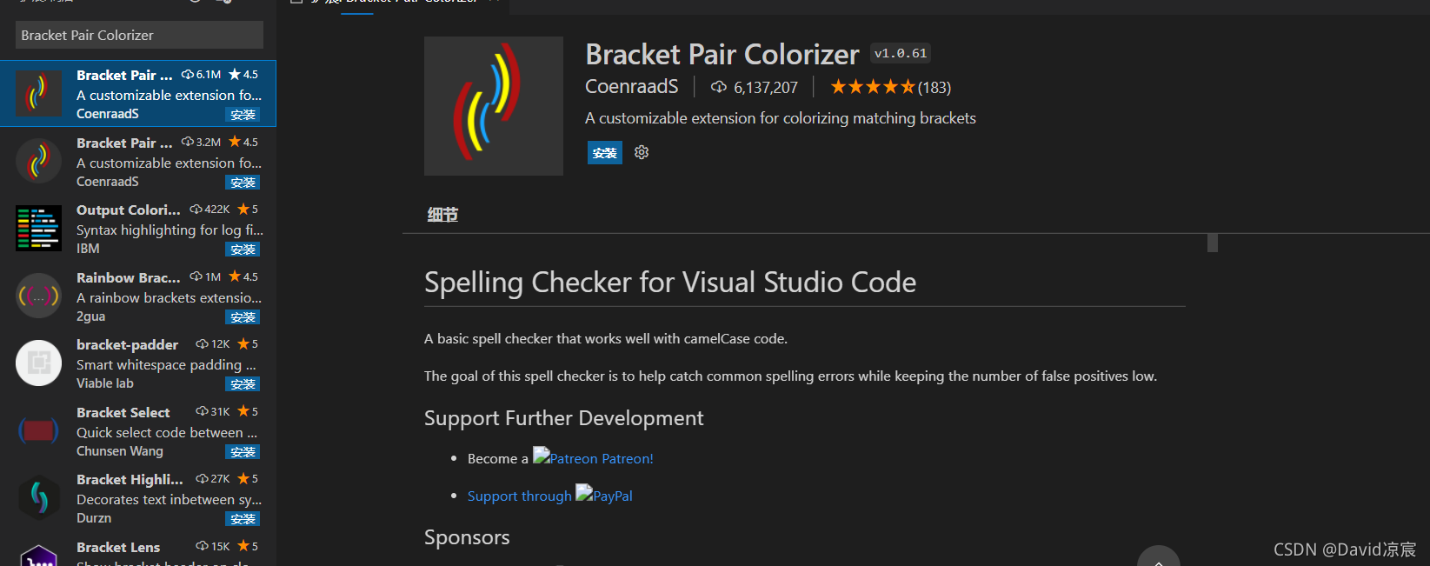Screen dimensions: 1430x566
Task: Click the download count cloud icon in details
Action: (719, 87)
